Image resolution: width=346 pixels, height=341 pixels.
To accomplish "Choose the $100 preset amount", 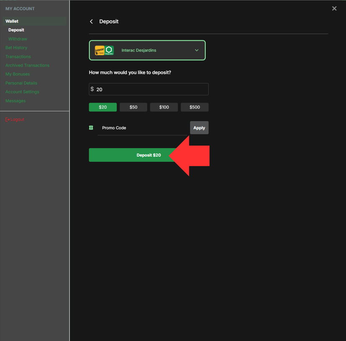I will pyautogui.click(x=164, y=107).
